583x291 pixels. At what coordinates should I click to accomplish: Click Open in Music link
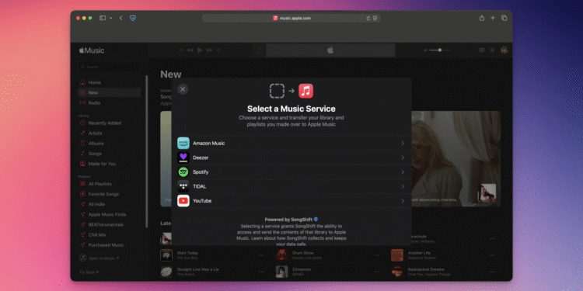coord(99,258)
